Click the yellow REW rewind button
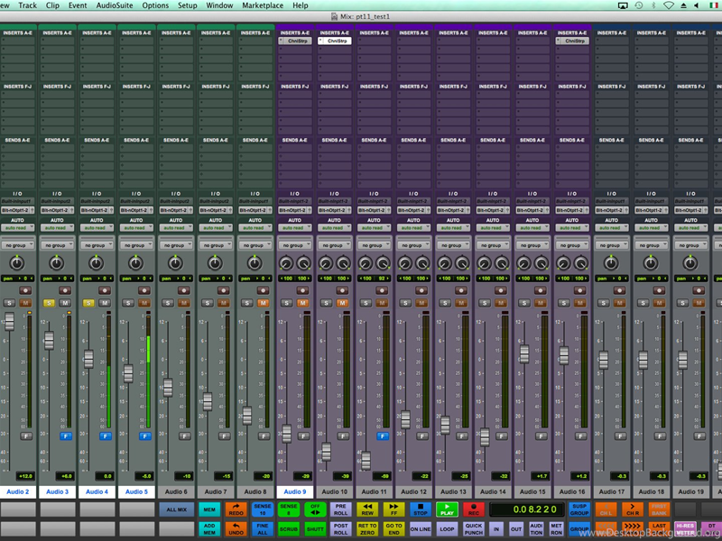The height and width of the screenshot is (541, 722). coord(367,510)
